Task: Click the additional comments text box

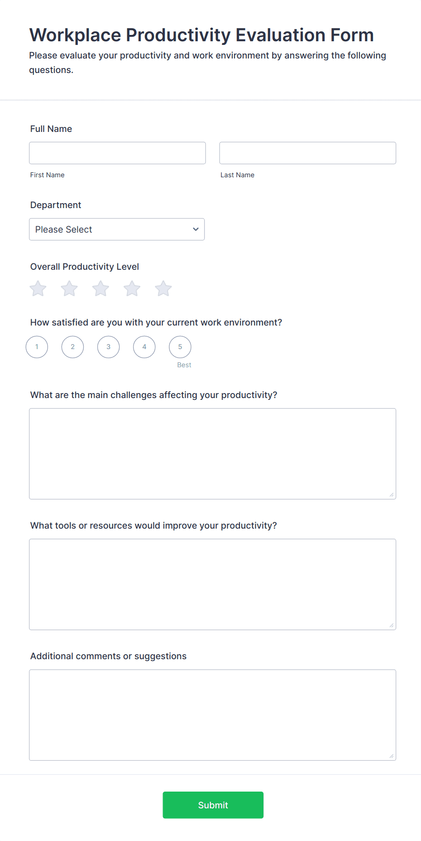Action: pos(212,715)
